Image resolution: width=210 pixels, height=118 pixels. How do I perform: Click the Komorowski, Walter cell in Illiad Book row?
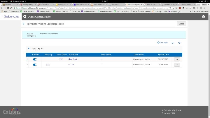141,59
